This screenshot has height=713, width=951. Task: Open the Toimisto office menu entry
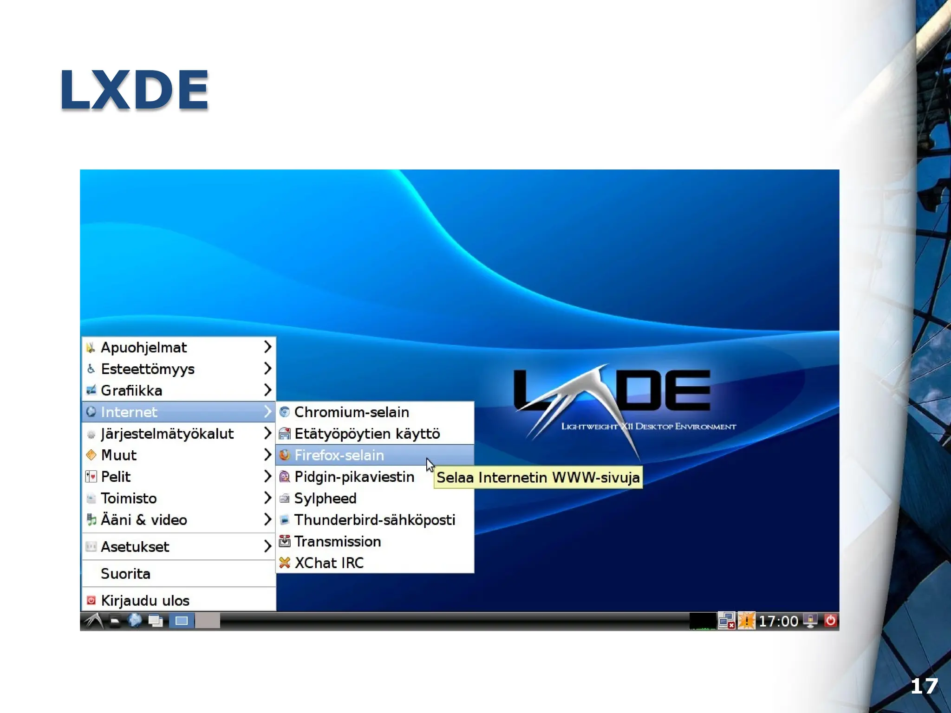click(x=179, y=498)
